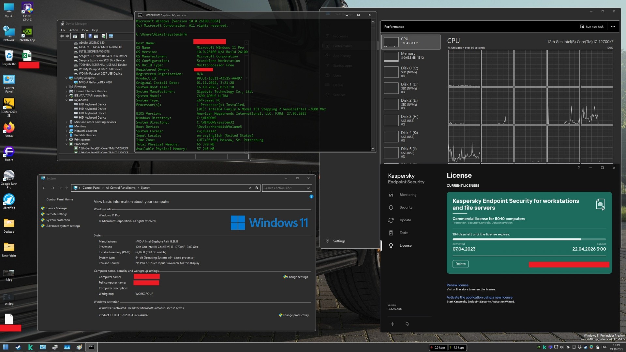
Task: Click monitor icon in Device Manager toolbar
Action: pos(111,36)
